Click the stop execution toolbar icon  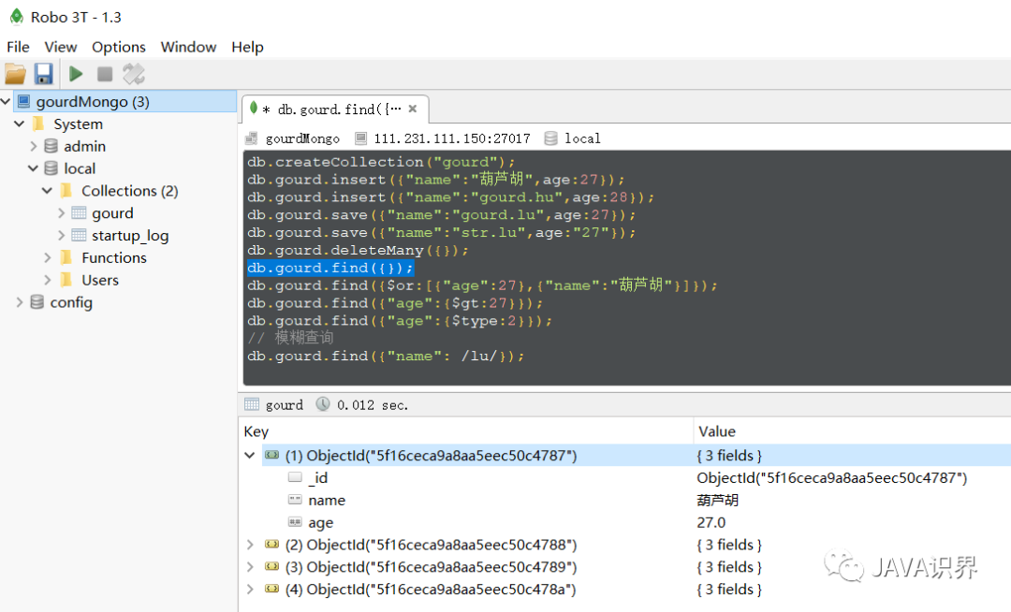point(105,74)
